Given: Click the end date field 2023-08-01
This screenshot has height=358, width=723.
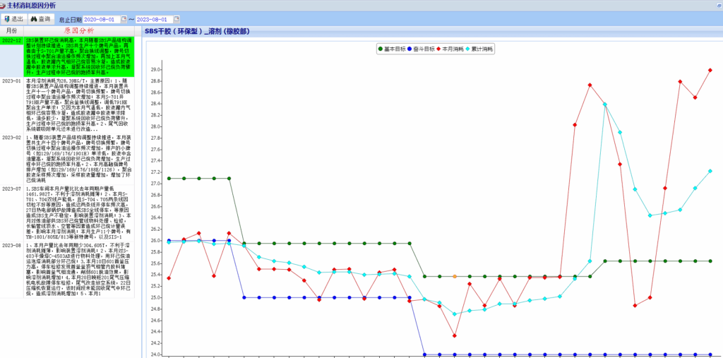Looking at the screenshot, I should [151, 19].
